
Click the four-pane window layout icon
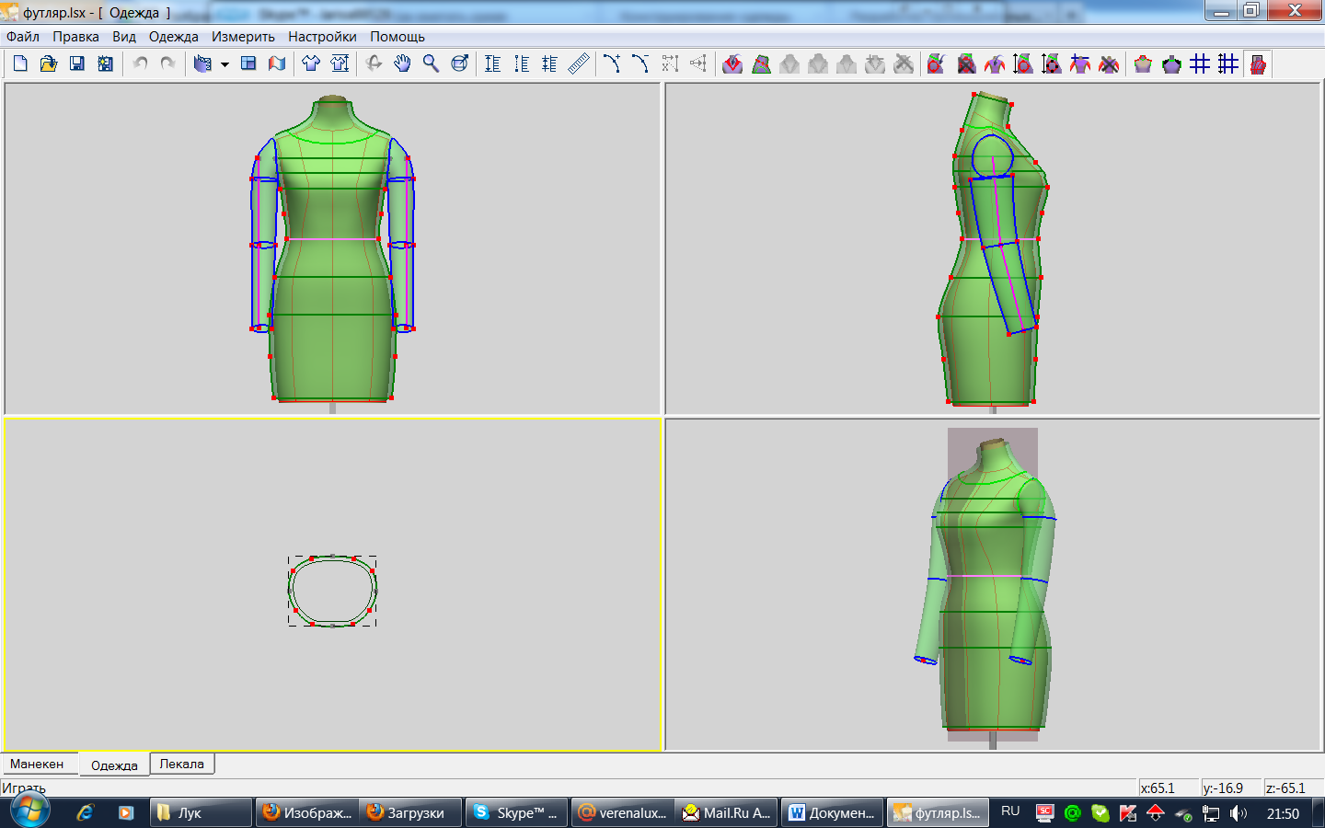(x=248, y=63)
